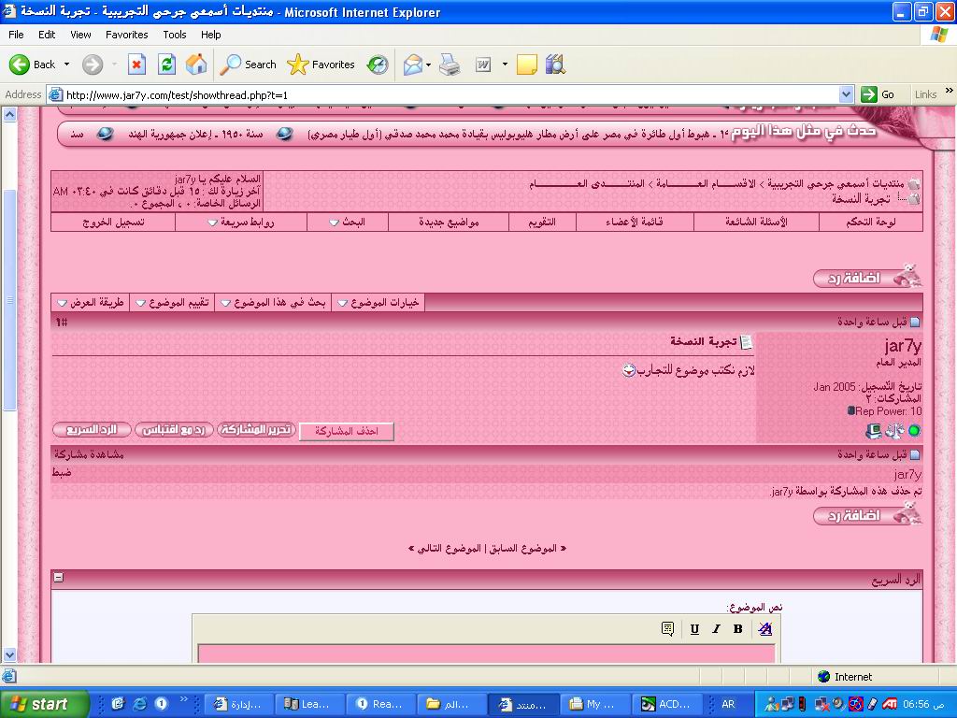
Task: Click the Research books toolbar icon
Action: [x=555, y=65]
